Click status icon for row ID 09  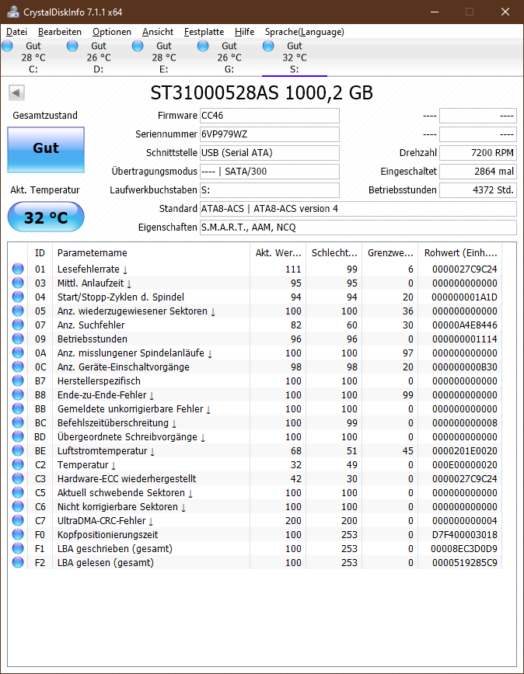[x=18, y=339]
